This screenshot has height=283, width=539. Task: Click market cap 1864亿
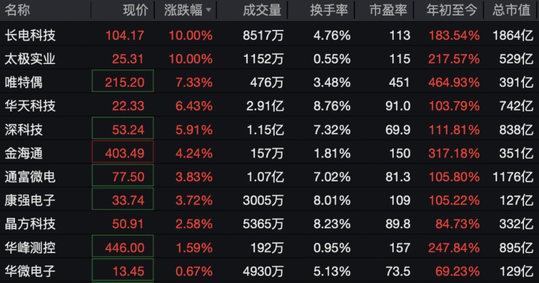click(x=513, y=36)
